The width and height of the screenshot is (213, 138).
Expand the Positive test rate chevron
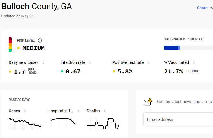point(149,63)
